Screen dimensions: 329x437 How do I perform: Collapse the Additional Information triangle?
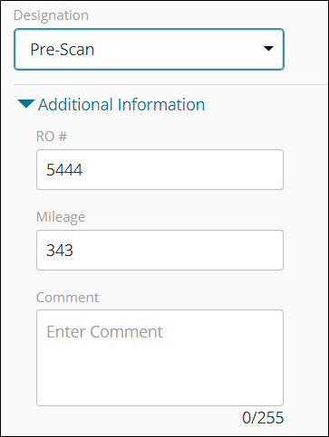(26, 104)
